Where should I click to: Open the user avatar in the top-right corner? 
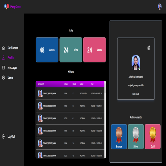160,7
